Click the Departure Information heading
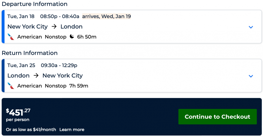Screen dimensions: 263x137 [34, 4]
